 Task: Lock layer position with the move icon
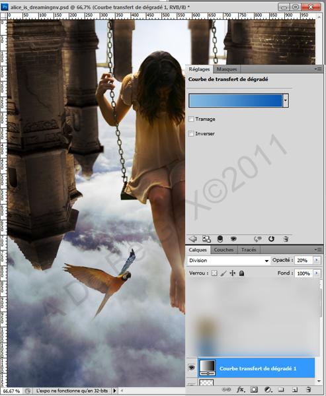click(232, 273)
